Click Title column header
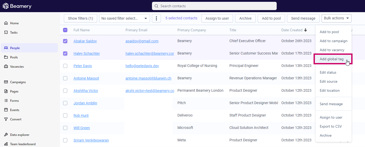 [233, 30]
